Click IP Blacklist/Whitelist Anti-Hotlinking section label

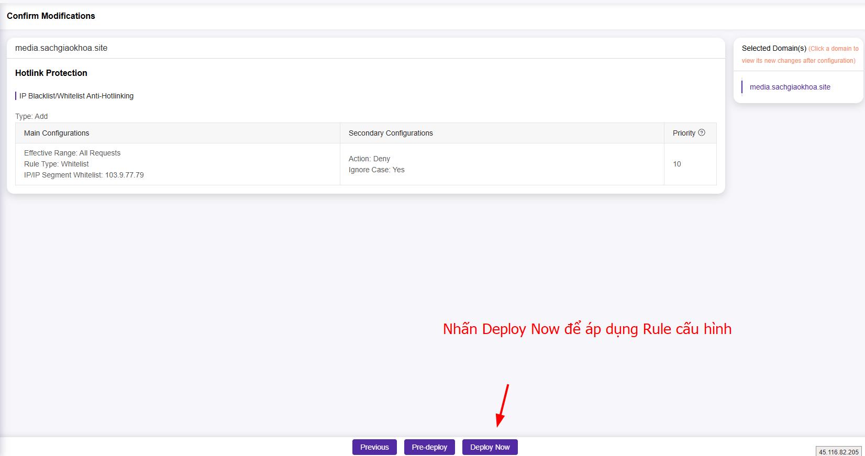[76, 96]
